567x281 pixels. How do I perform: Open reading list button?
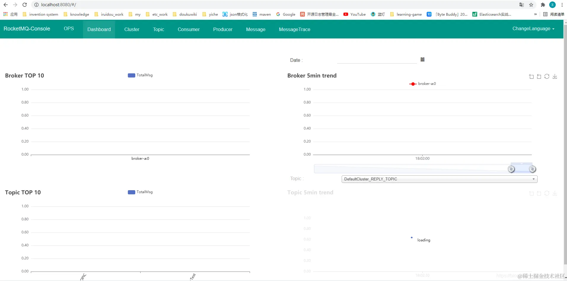(x=554, y=14)
